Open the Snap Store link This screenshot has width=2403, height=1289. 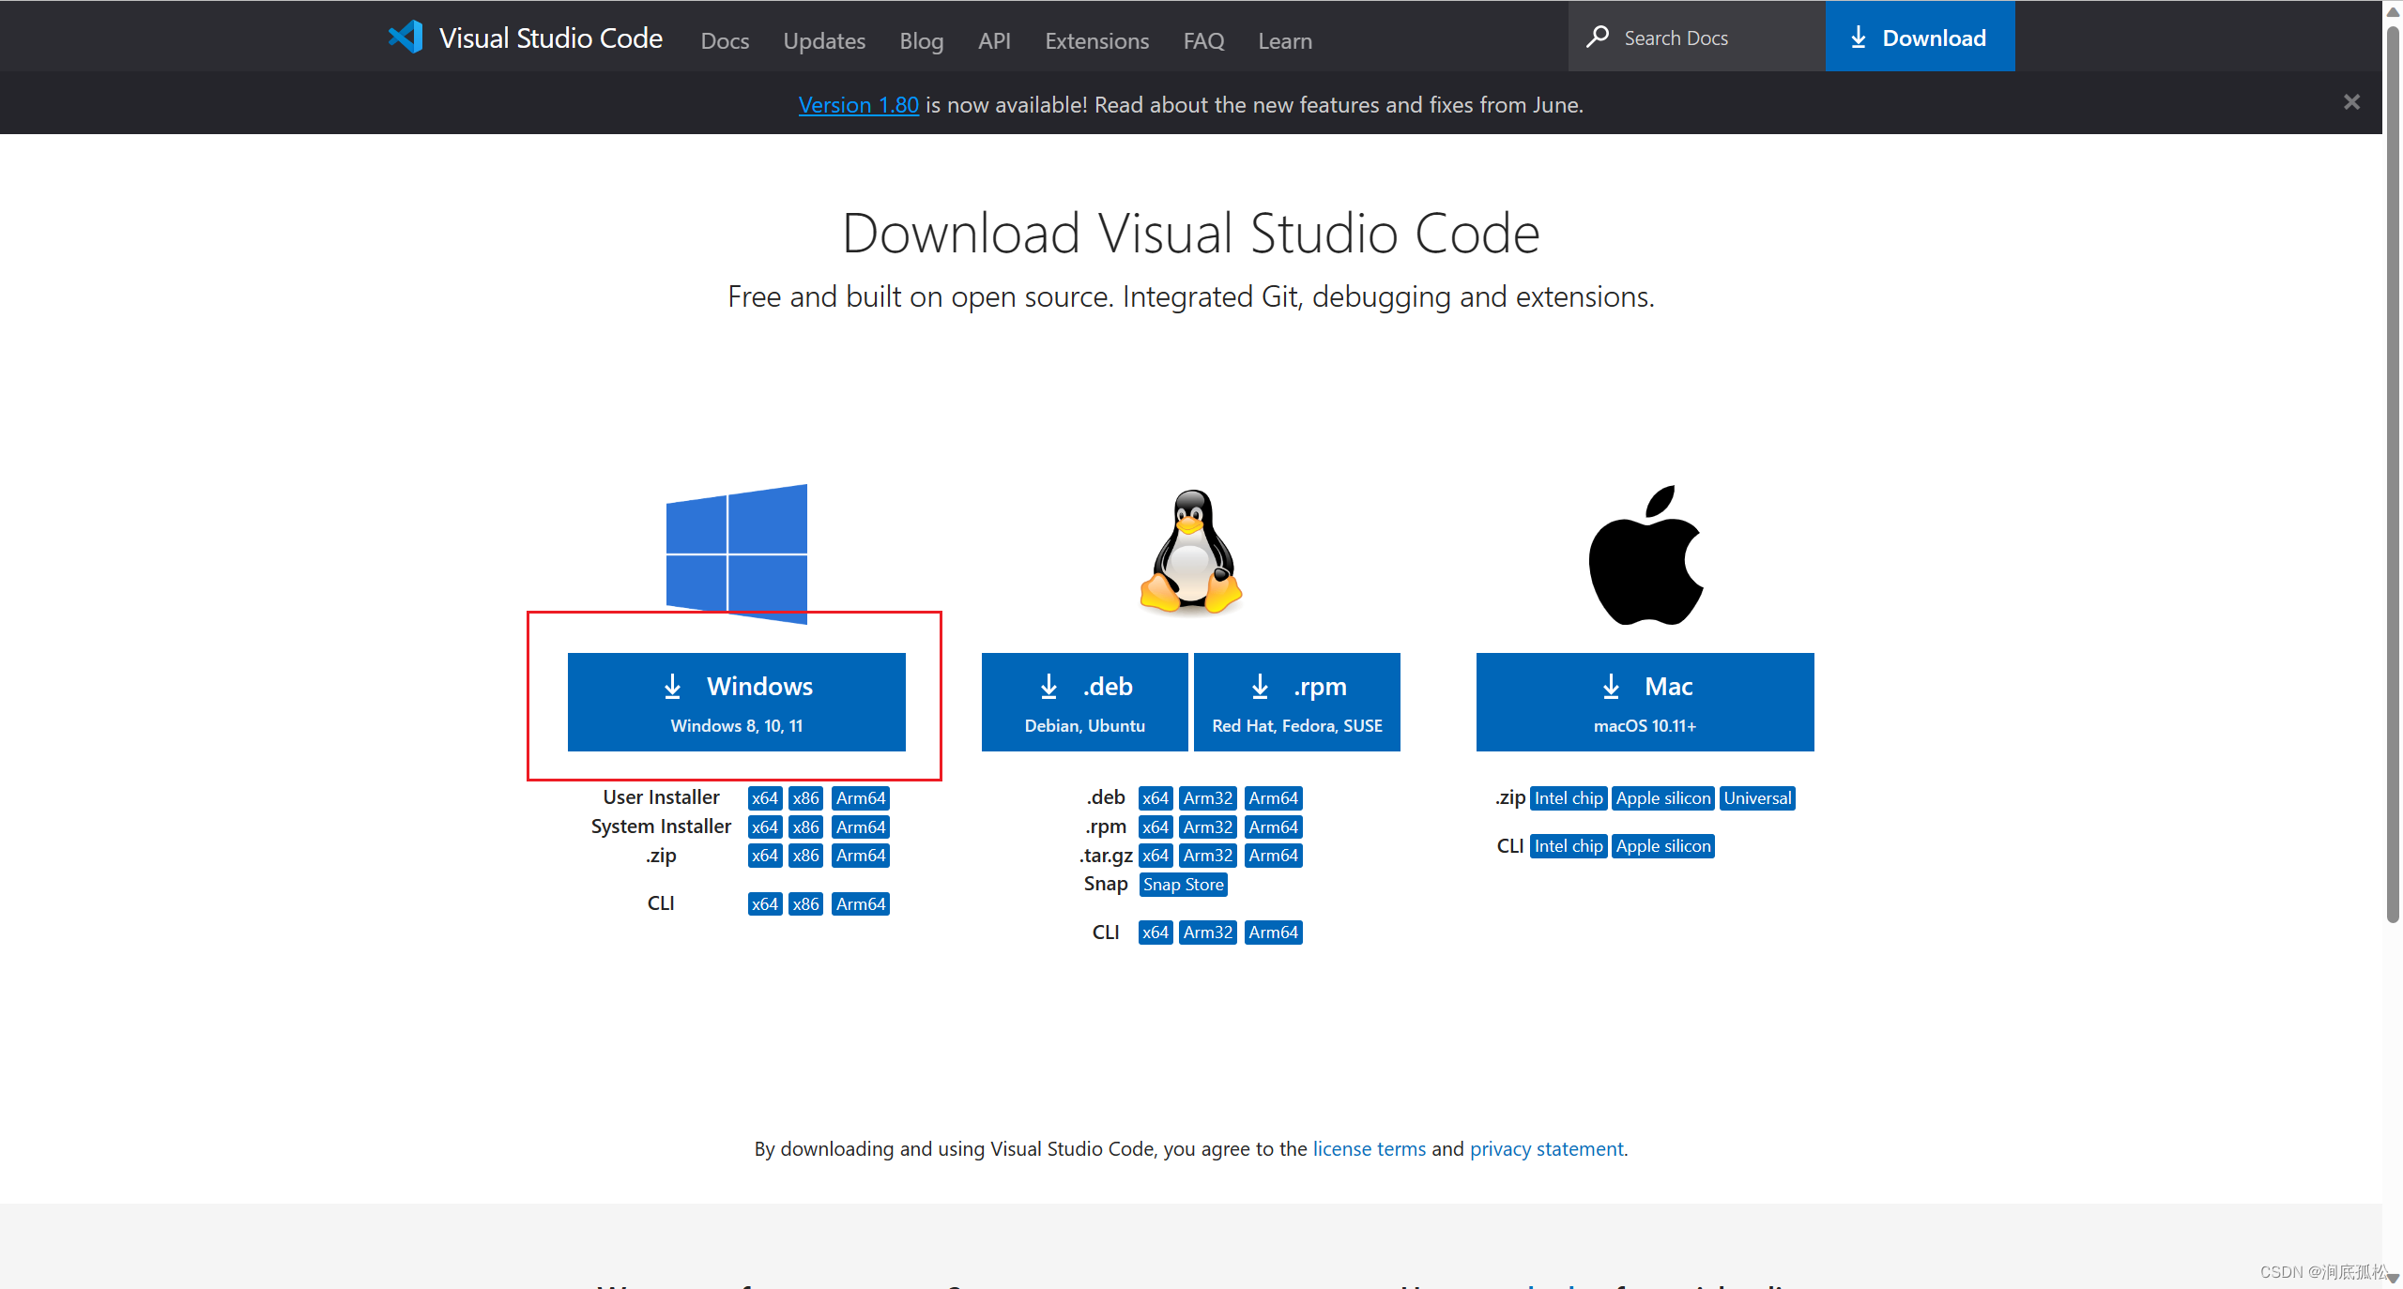coord(1183,885)
